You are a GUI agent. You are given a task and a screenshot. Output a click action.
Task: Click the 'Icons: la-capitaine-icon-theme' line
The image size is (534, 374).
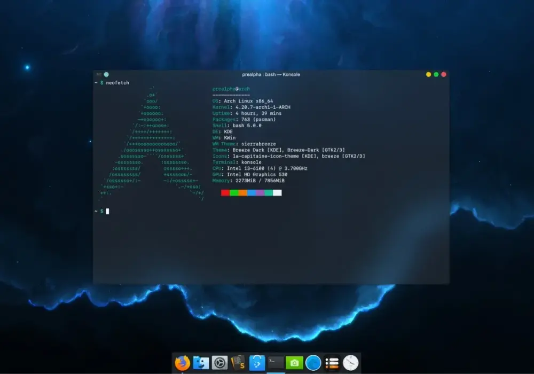point(288,157)
